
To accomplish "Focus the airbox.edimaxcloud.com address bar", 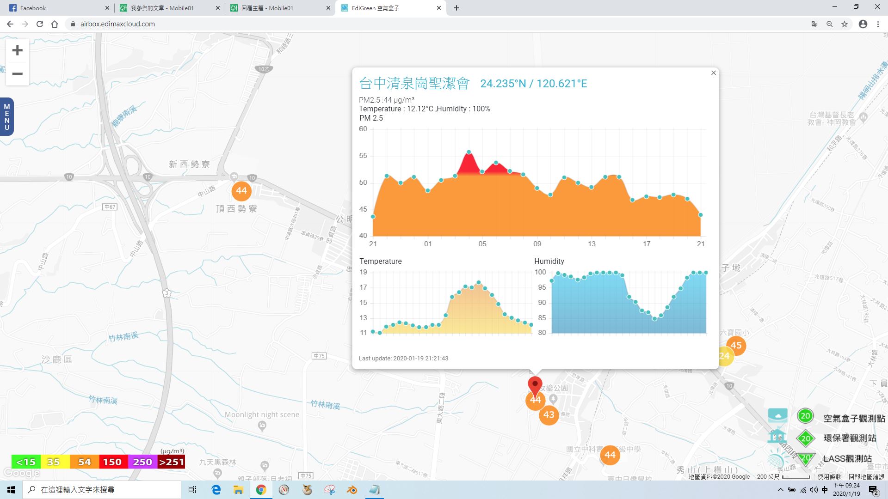I will coord(435,24).
